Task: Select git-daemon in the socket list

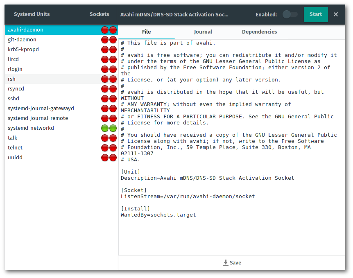Action: 61,40
